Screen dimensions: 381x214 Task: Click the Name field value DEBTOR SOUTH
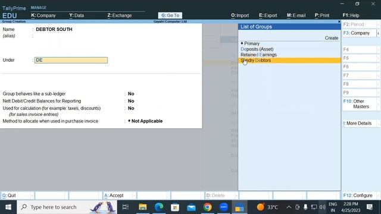pos(54,29)
